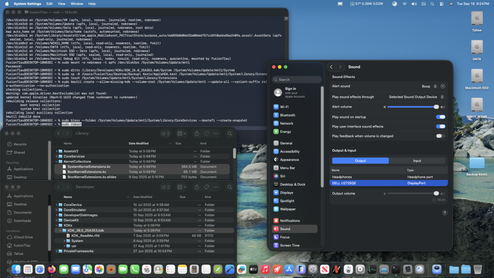Viewport: 494px width, 278px height.
Task: Open iCloud Drive in Finder sidebar
Action: [x=23, y=238]
